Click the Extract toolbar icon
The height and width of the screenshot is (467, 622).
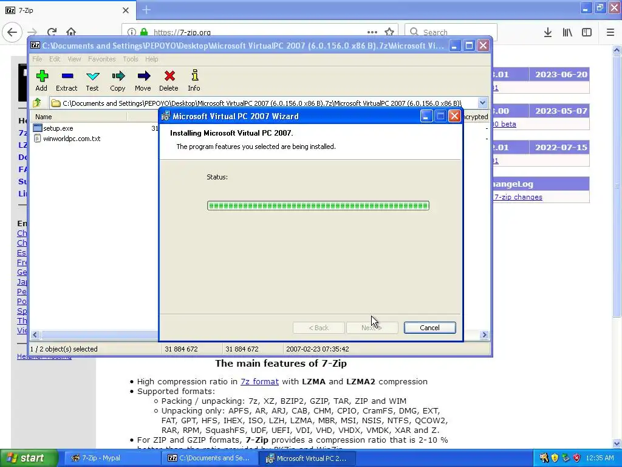click(x=67, y=81)
